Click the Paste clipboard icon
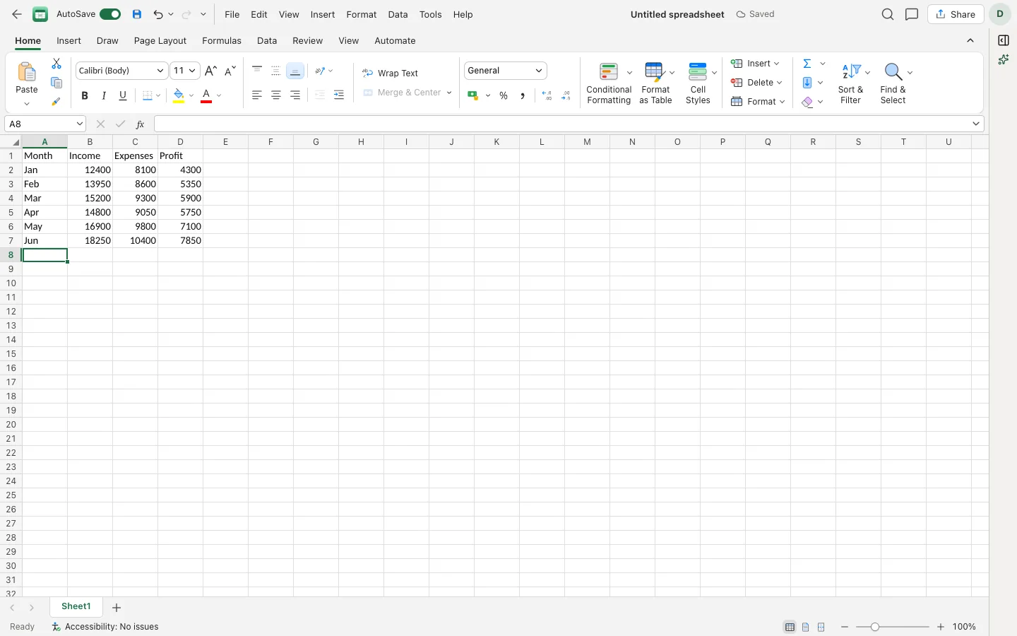This screenshot has height=636, width=1017. (x=27, y=72)
